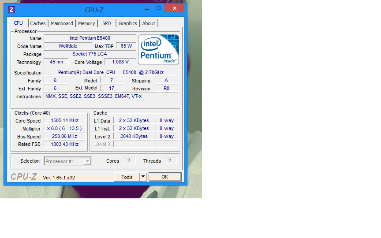Click the bus speed value '250.86 MHz'
The image size is (381, 238).
pos(64,136)
